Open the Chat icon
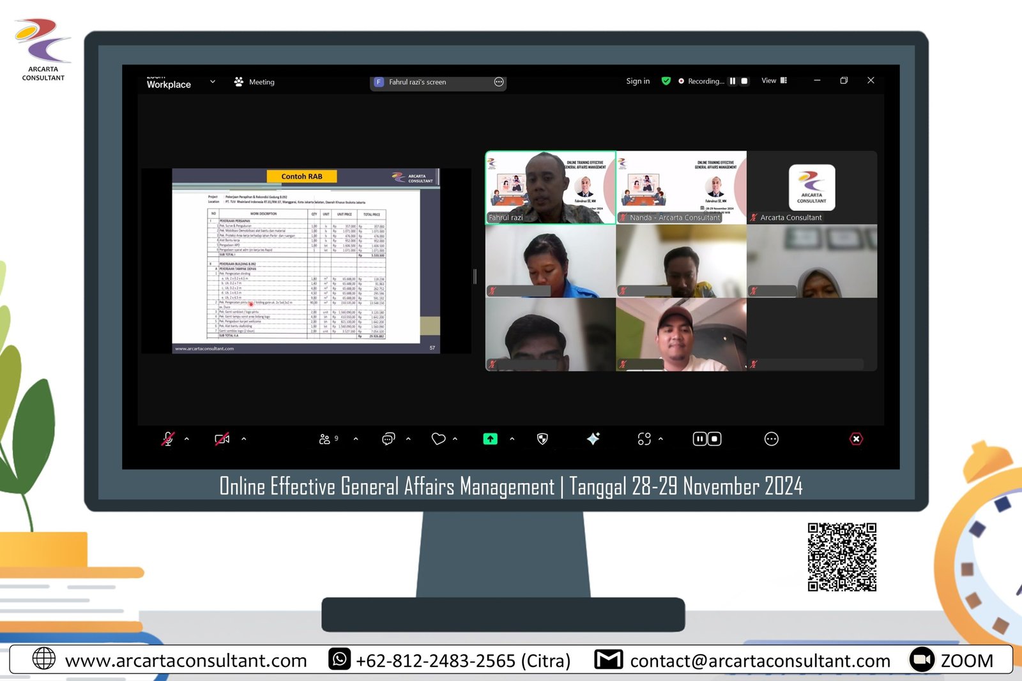1022x681 pixels. tap(388, 439)
